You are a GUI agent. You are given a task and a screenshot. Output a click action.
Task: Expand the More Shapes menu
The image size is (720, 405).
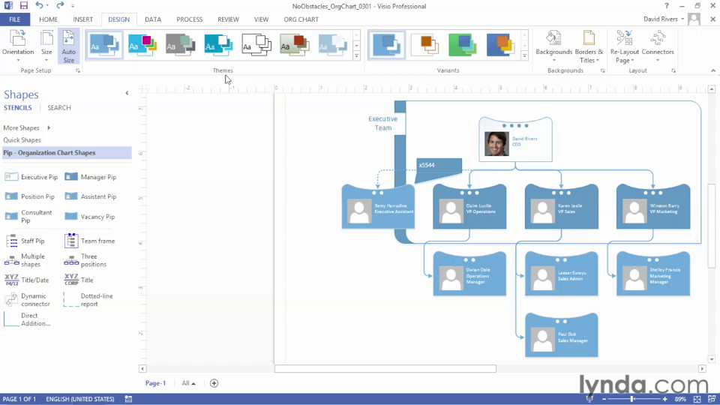click(27, 127)
